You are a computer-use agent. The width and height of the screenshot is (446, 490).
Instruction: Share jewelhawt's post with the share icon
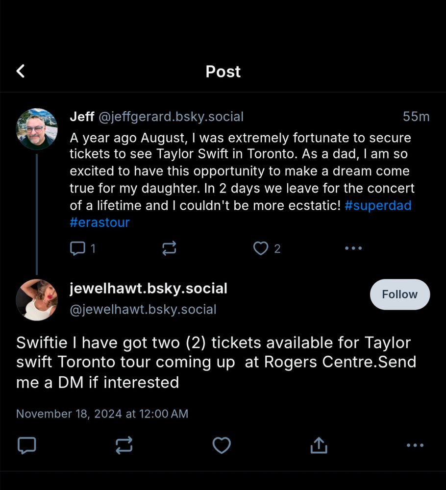click(319, 445)
